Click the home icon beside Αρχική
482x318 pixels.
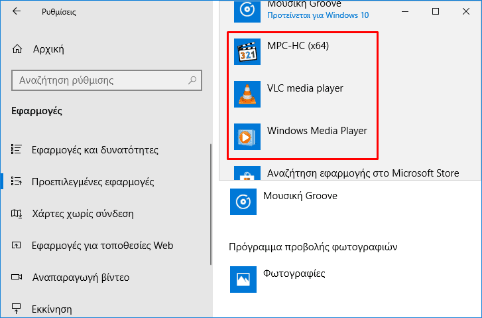[17, 49]
